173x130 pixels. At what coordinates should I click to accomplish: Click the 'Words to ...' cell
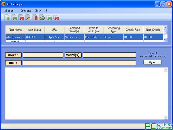click(74, 37)
